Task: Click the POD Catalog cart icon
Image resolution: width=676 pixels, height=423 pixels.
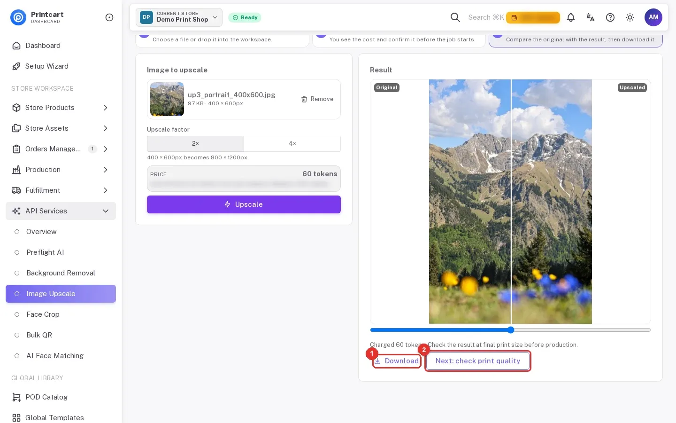Action: click(16, 397)
